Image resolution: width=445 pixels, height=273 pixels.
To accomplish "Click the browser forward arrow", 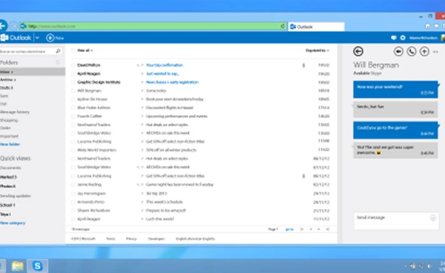I will click(x=13, y=26).
